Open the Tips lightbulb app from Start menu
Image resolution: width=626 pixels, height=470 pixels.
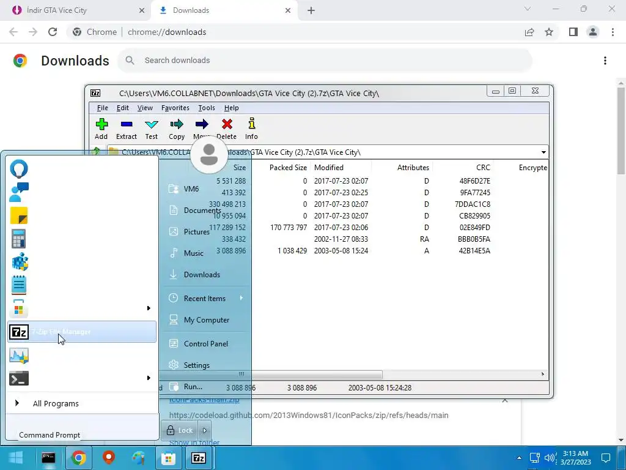[x=19, y=169]
